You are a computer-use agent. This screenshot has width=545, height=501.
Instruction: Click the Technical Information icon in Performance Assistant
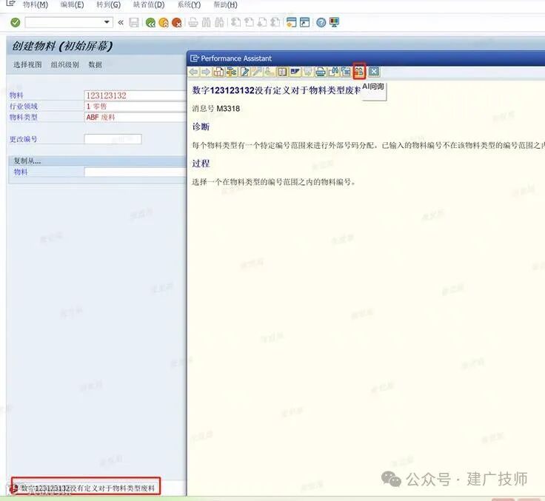click(231, 72)
